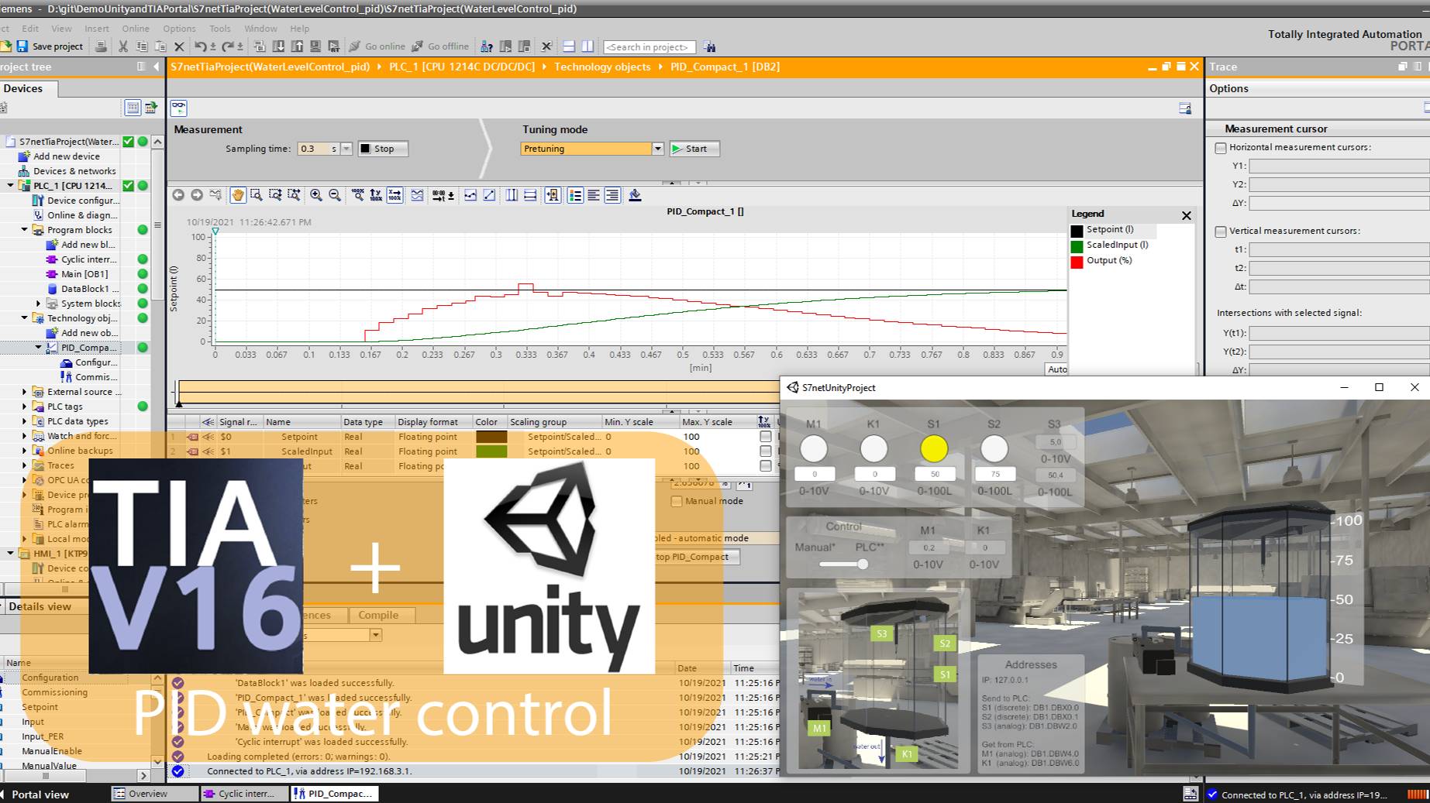
Task: Split editor space vertically icon
Action: coord(588,46)
